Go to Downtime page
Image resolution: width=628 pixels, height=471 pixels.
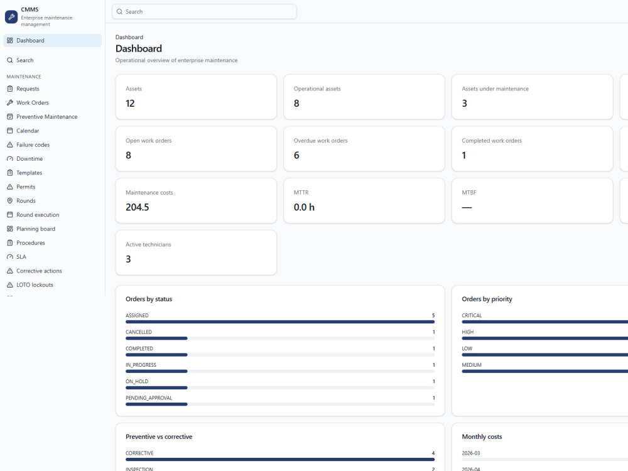click(53, 159)
